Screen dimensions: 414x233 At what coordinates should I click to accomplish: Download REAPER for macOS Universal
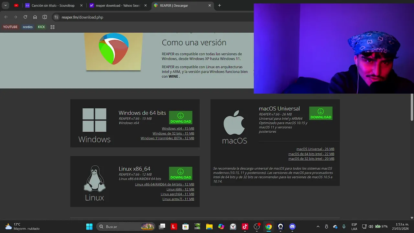coord(321,113)
